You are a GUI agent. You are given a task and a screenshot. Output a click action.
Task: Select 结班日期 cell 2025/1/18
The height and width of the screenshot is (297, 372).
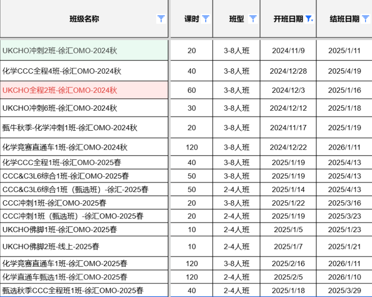[344, 108]
